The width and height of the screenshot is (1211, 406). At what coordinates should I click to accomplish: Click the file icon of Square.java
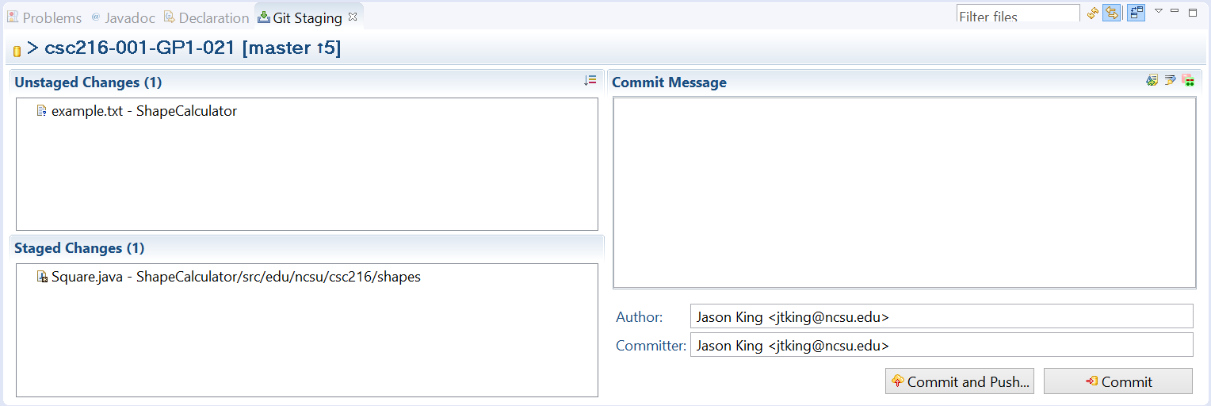pyautogui.click(x=42, y=277)
